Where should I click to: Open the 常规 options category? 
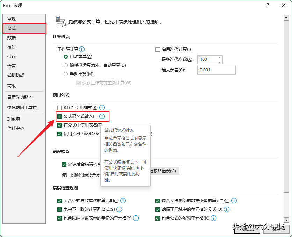[x=24, y=19]
